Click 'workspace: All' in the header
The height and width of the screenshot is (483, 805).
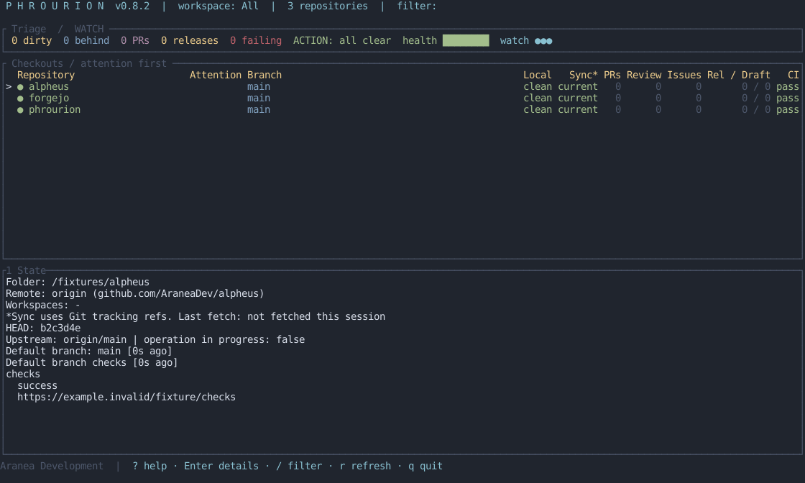click(218, 6)
